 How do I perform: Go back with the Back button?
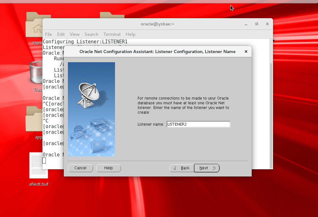pos(182,168)
